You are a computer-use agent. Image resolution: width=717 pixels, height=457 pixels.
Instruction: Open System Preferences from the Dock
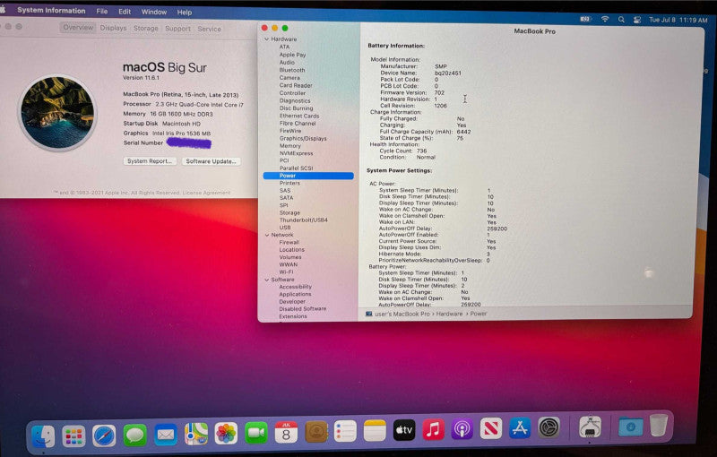[549, 427]
